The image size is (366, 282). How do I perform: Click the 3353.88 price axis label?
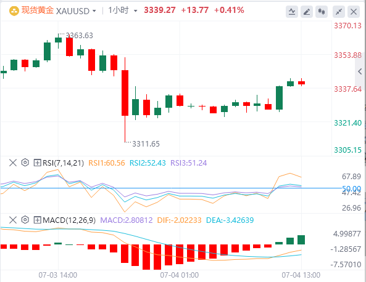pyautogui.click(x=347, y=55)
